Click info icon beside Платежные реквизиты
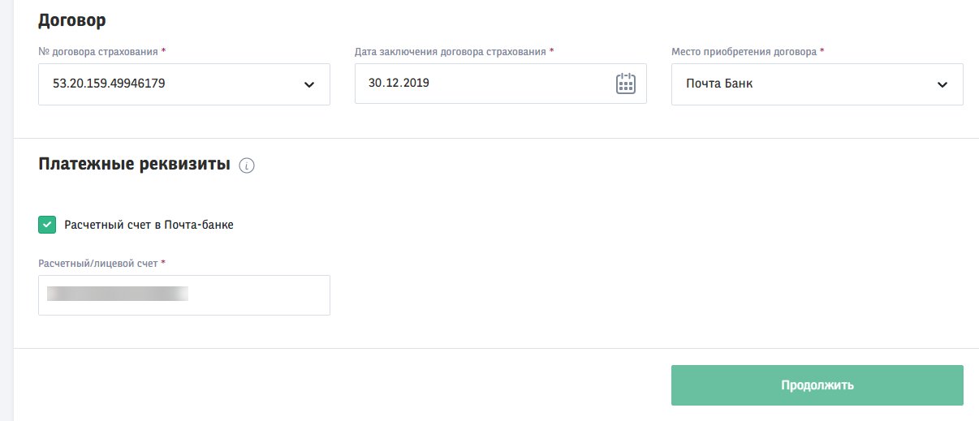Viewport: 979px width, 421px height. pyautogui.click(x=248, y=165)
